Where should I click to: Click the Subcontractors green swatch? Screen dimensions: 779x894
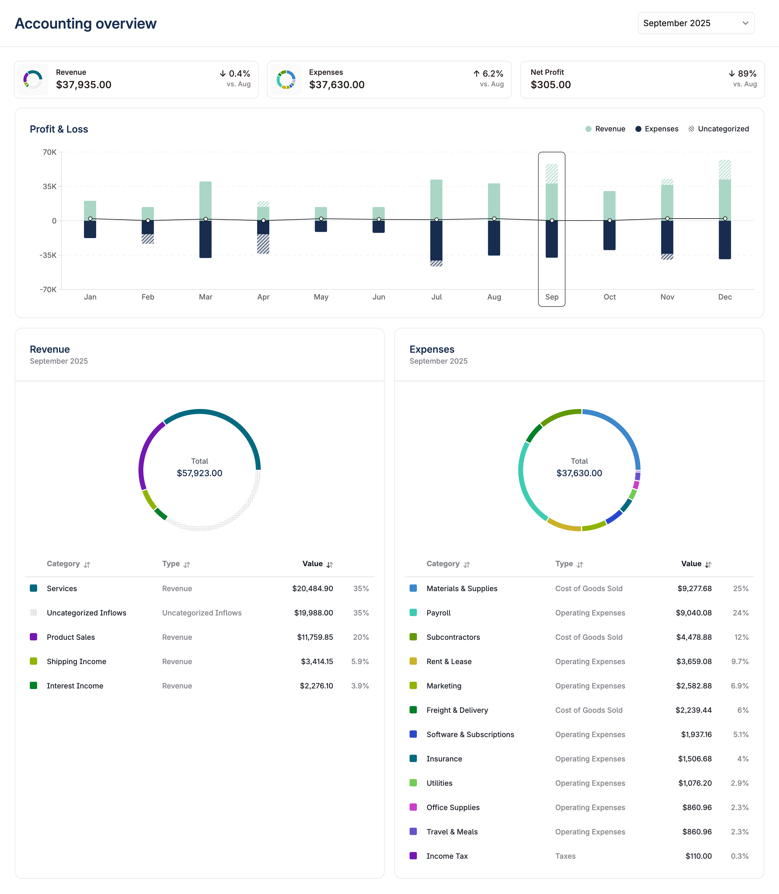pos(413,637)
